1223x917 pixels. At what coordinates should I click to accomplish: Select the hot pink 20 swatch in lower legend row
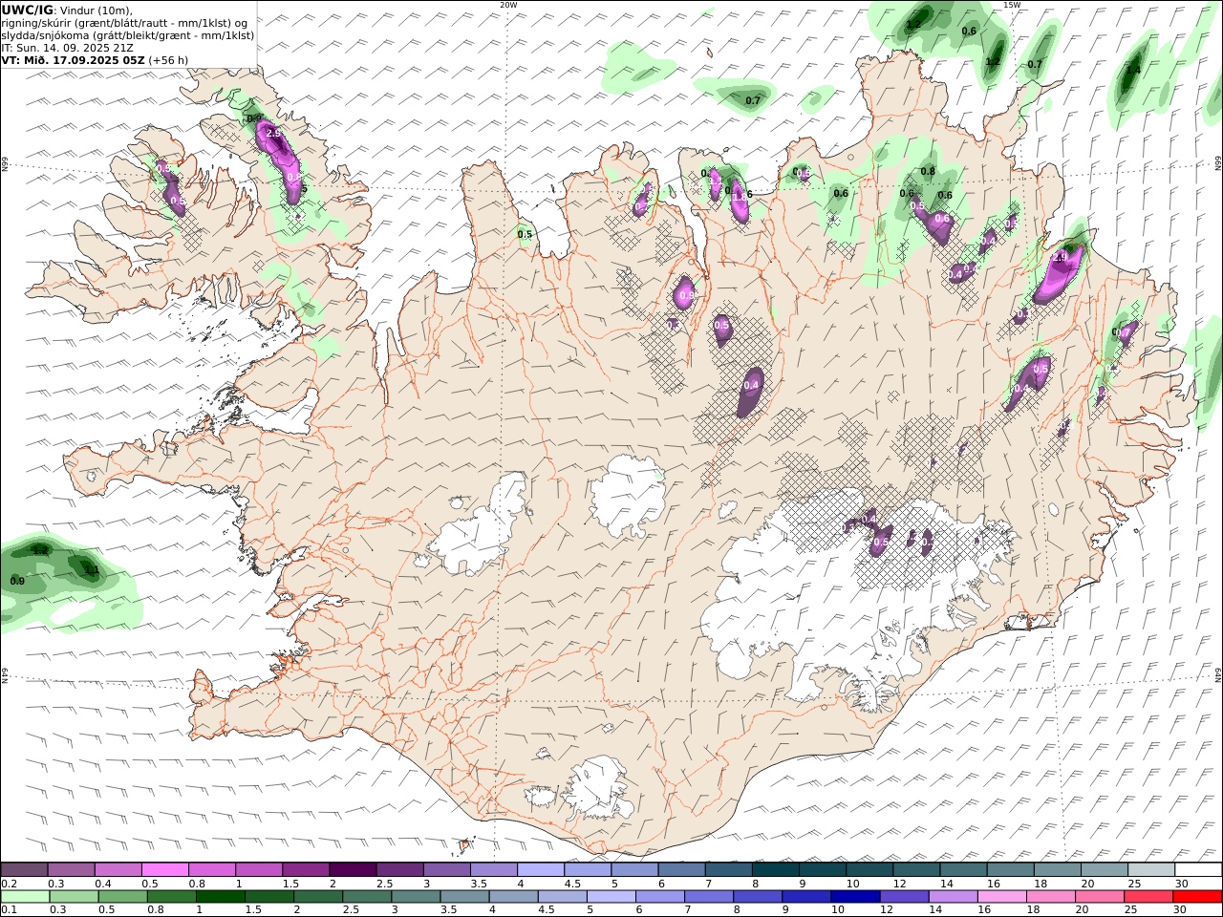(x=1099, y=897)
